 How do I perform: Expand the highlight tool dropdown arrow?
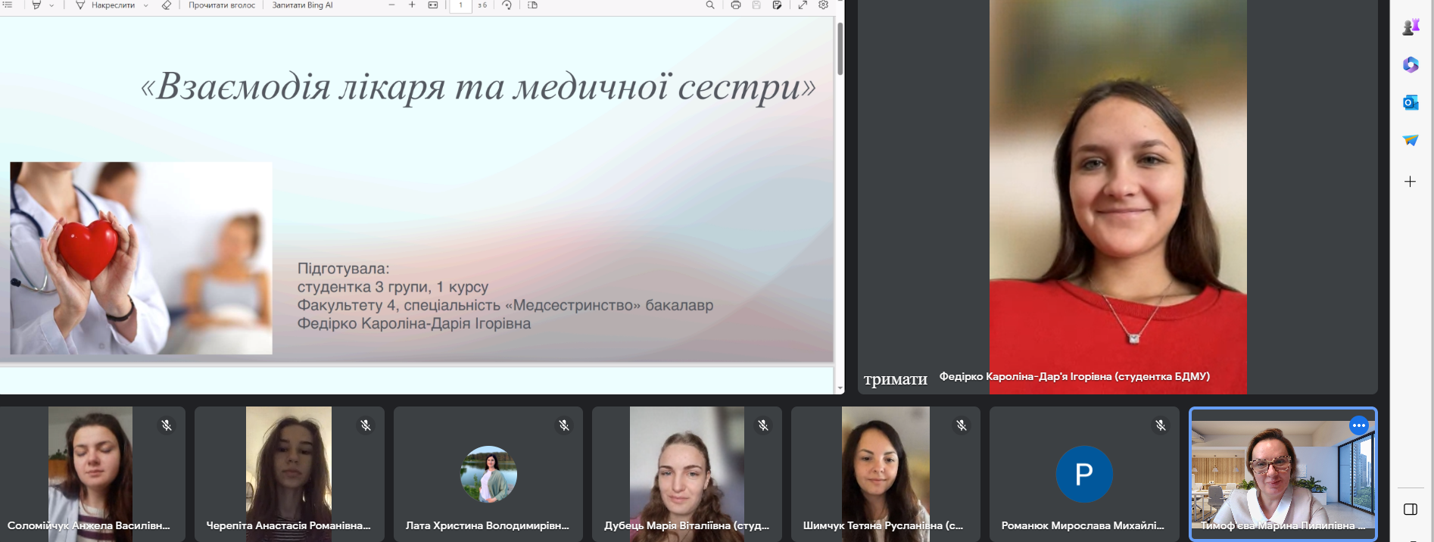pyautogui.click(x=51, y=5)
